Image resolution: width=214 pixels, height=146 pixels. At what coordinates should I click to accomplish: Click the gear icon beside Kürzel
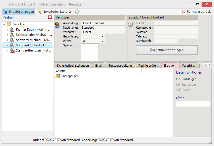131,24
